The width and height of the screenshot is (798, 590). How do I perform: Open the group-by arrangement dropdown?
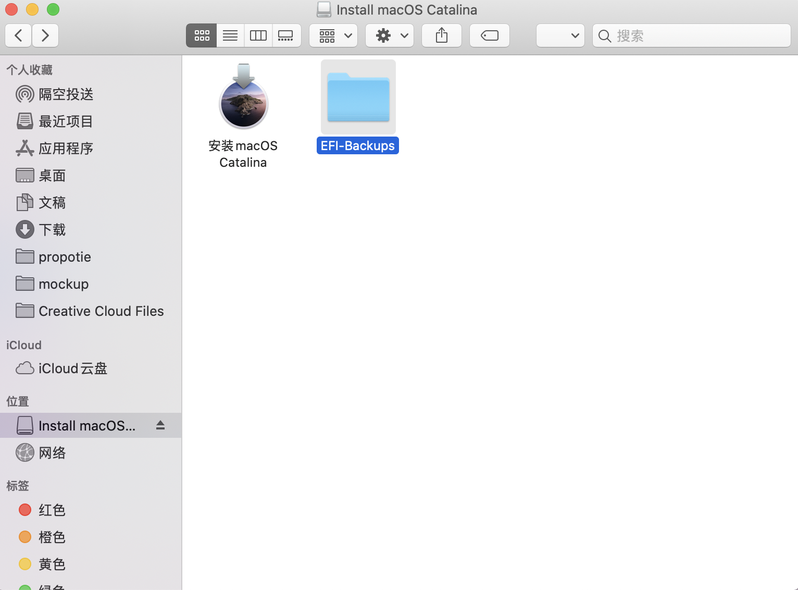pos(333,35)
